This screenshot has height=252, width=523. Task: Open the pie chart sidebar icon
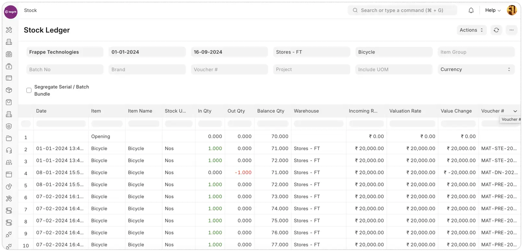[x=9, y=186]
